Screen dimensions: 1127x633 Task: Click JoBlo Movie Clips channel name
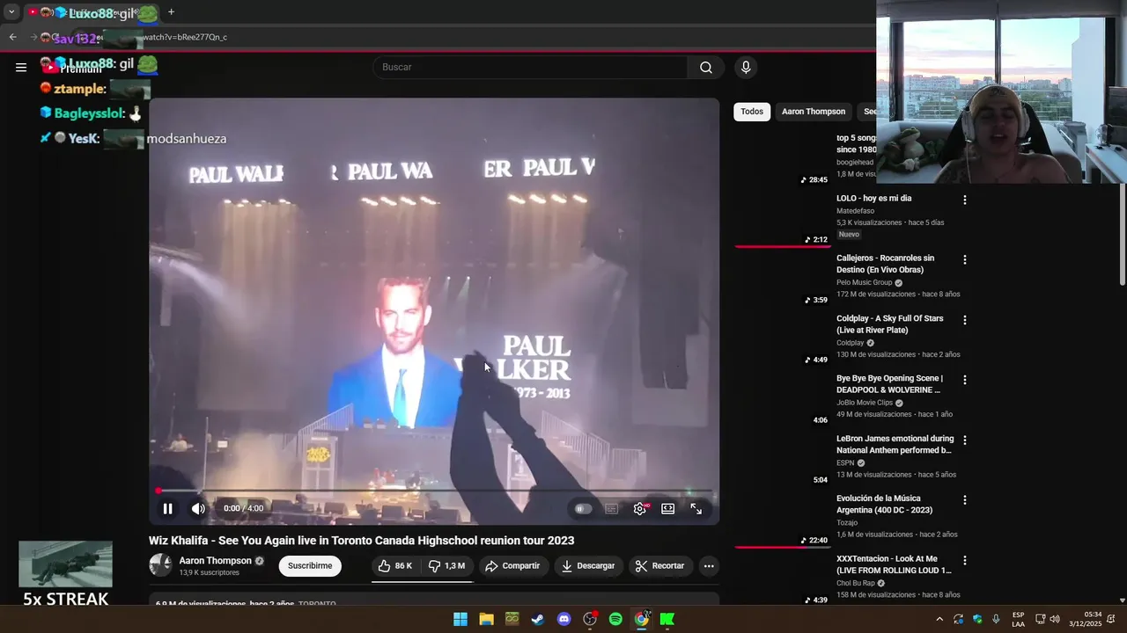click(864, 403)
